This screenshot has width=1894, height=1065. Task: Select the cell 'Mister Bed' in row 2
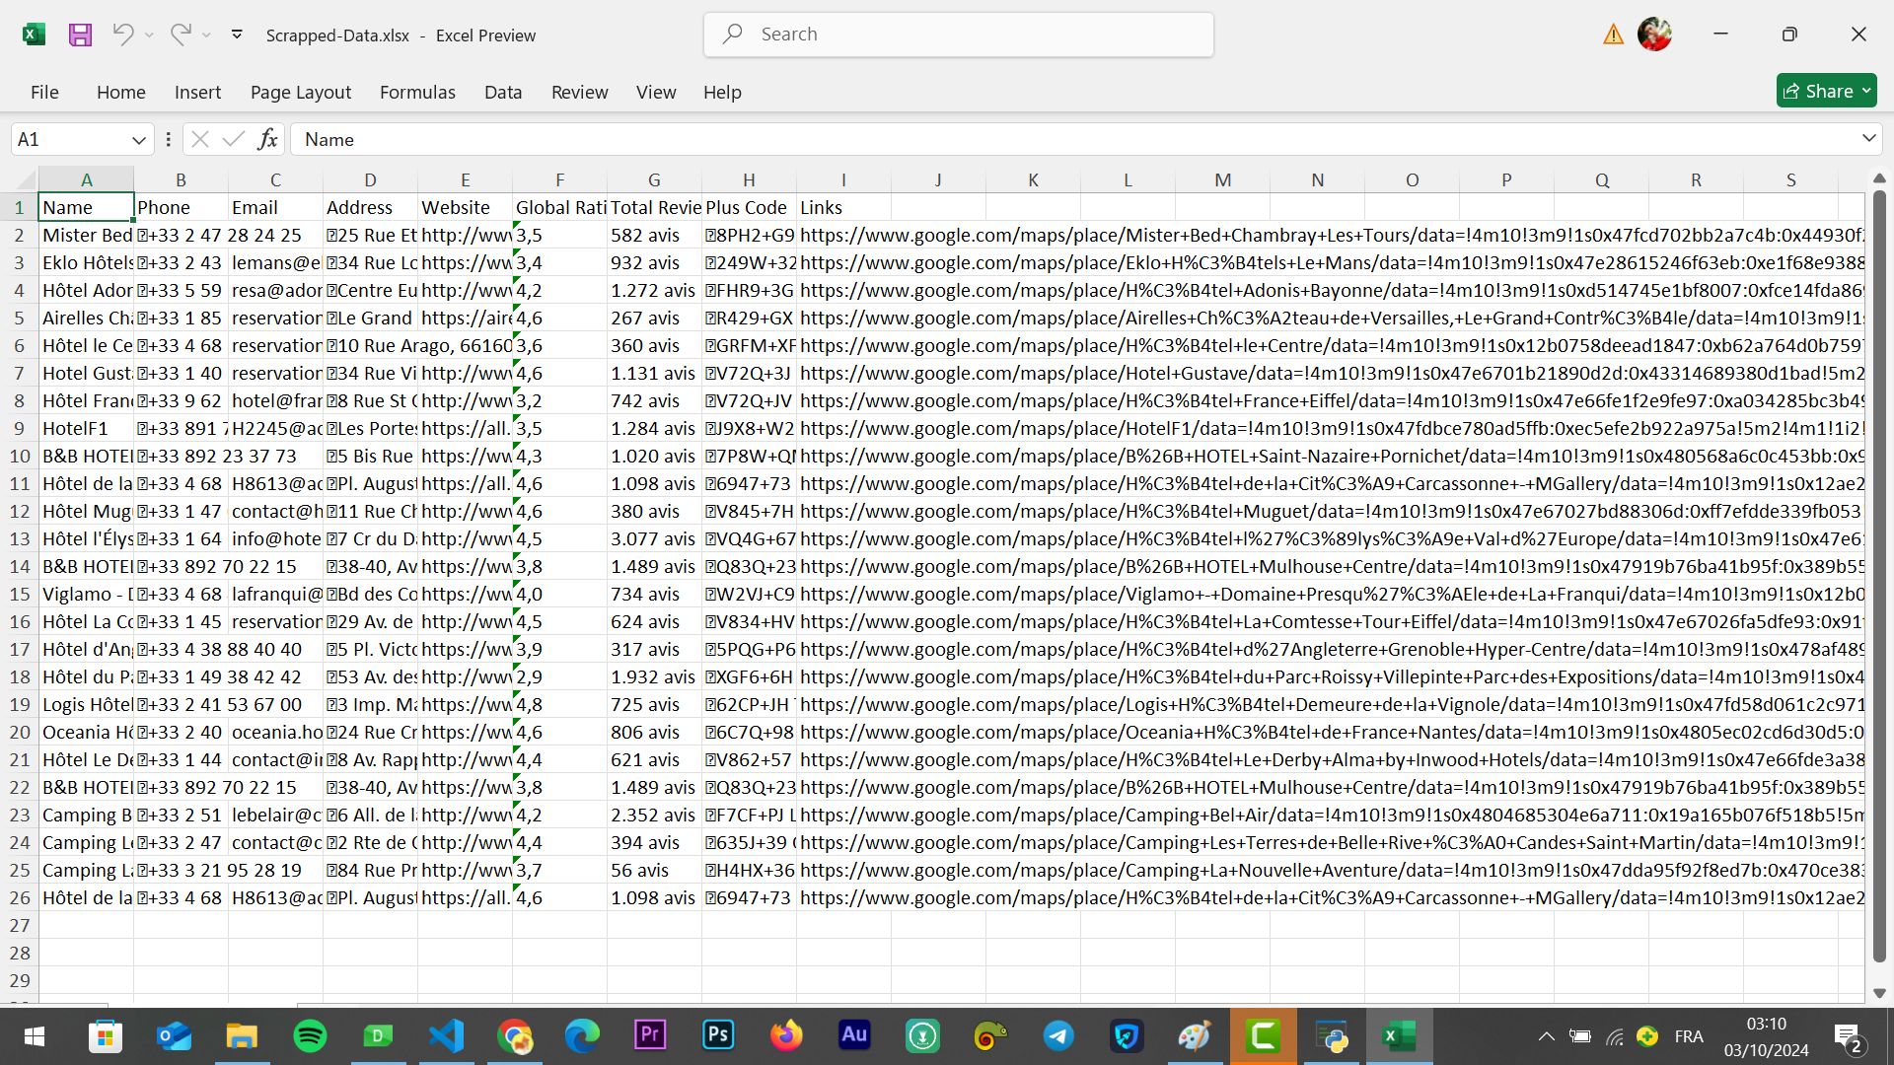pos(86,236)
